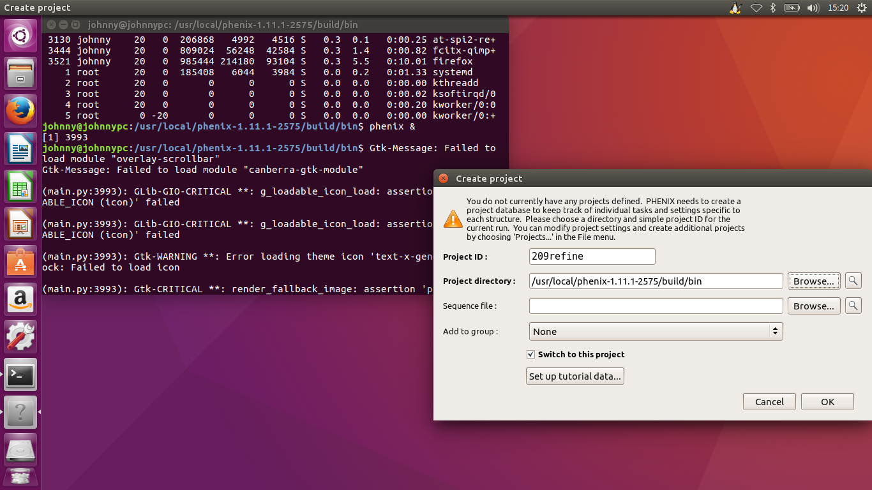Screen dimensions: 872x490
Task: Uncheck Switch to this project checkbox
Action: [530, 355]
